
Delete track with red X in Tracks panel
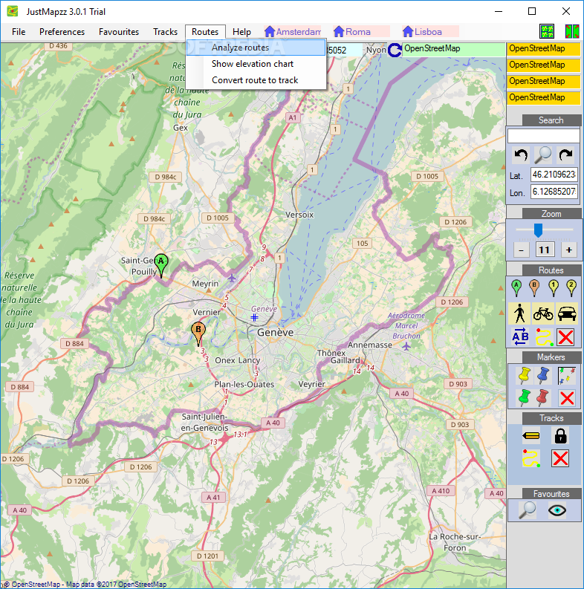point(560,458)
